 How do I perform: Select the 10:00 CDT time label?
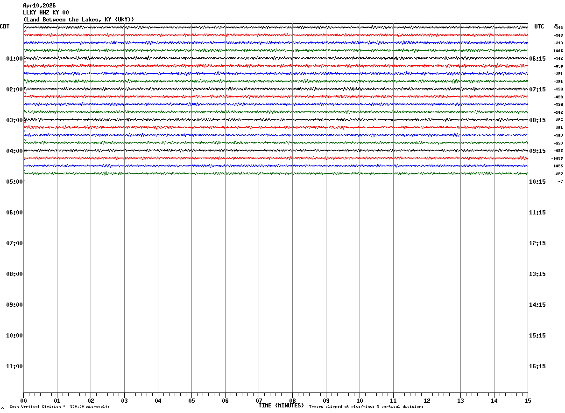pos(14,336)
